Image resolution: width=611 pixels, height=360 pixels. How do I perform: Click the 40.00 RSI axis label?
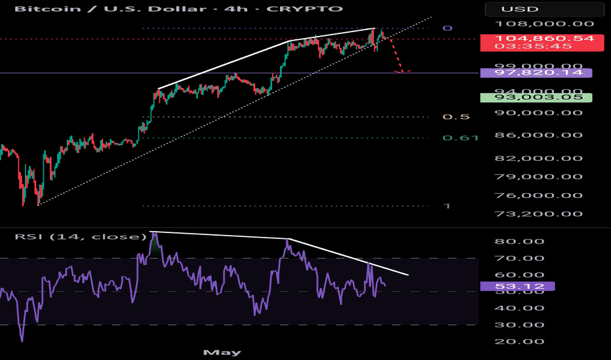(x=519, y=308)
